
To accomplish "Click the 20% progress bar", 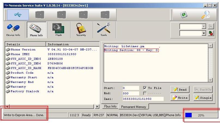I will 201,115.
